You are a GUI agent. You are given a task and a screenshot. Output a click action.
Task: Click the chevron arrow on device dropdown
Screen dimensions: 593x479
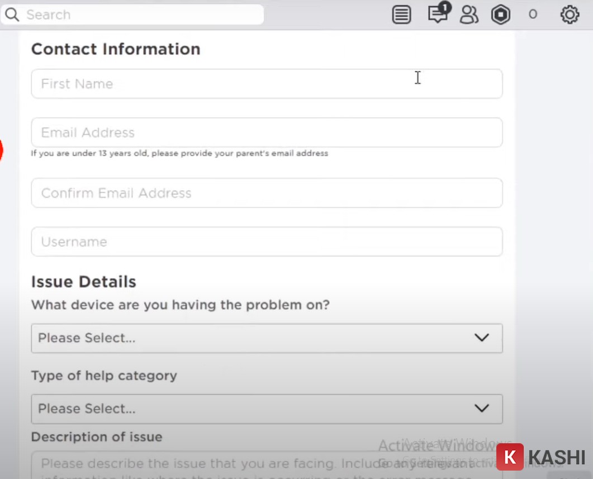(481, 338)
